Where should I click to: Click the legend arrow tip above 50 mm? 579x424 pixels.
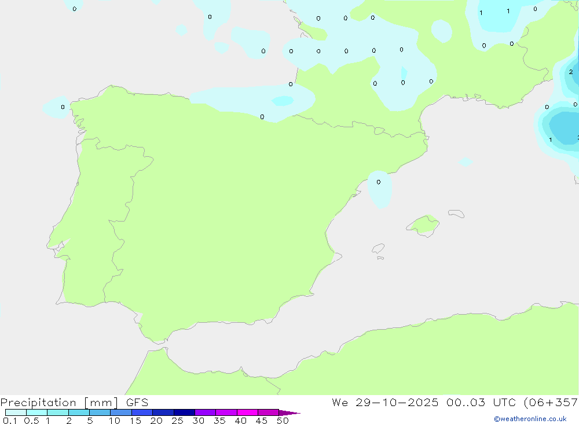pyautogui.click(x=289, y=412)
